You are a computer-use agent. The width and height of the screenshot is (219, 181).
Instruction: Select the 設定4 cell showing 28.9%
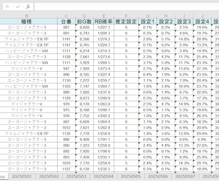tap(202, 39)
